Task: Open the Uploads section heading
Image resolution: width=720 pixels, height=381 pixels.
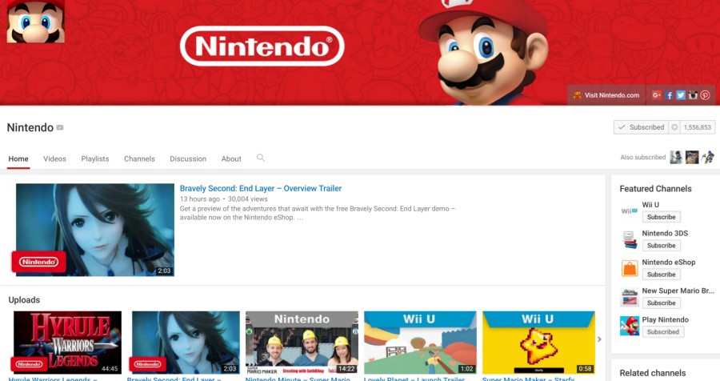Action: click(24, 299)
